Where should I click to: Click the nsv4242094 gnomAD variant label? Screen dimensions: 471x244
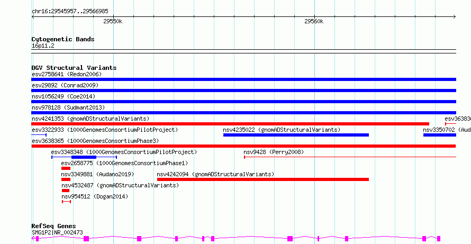(216, 174)
